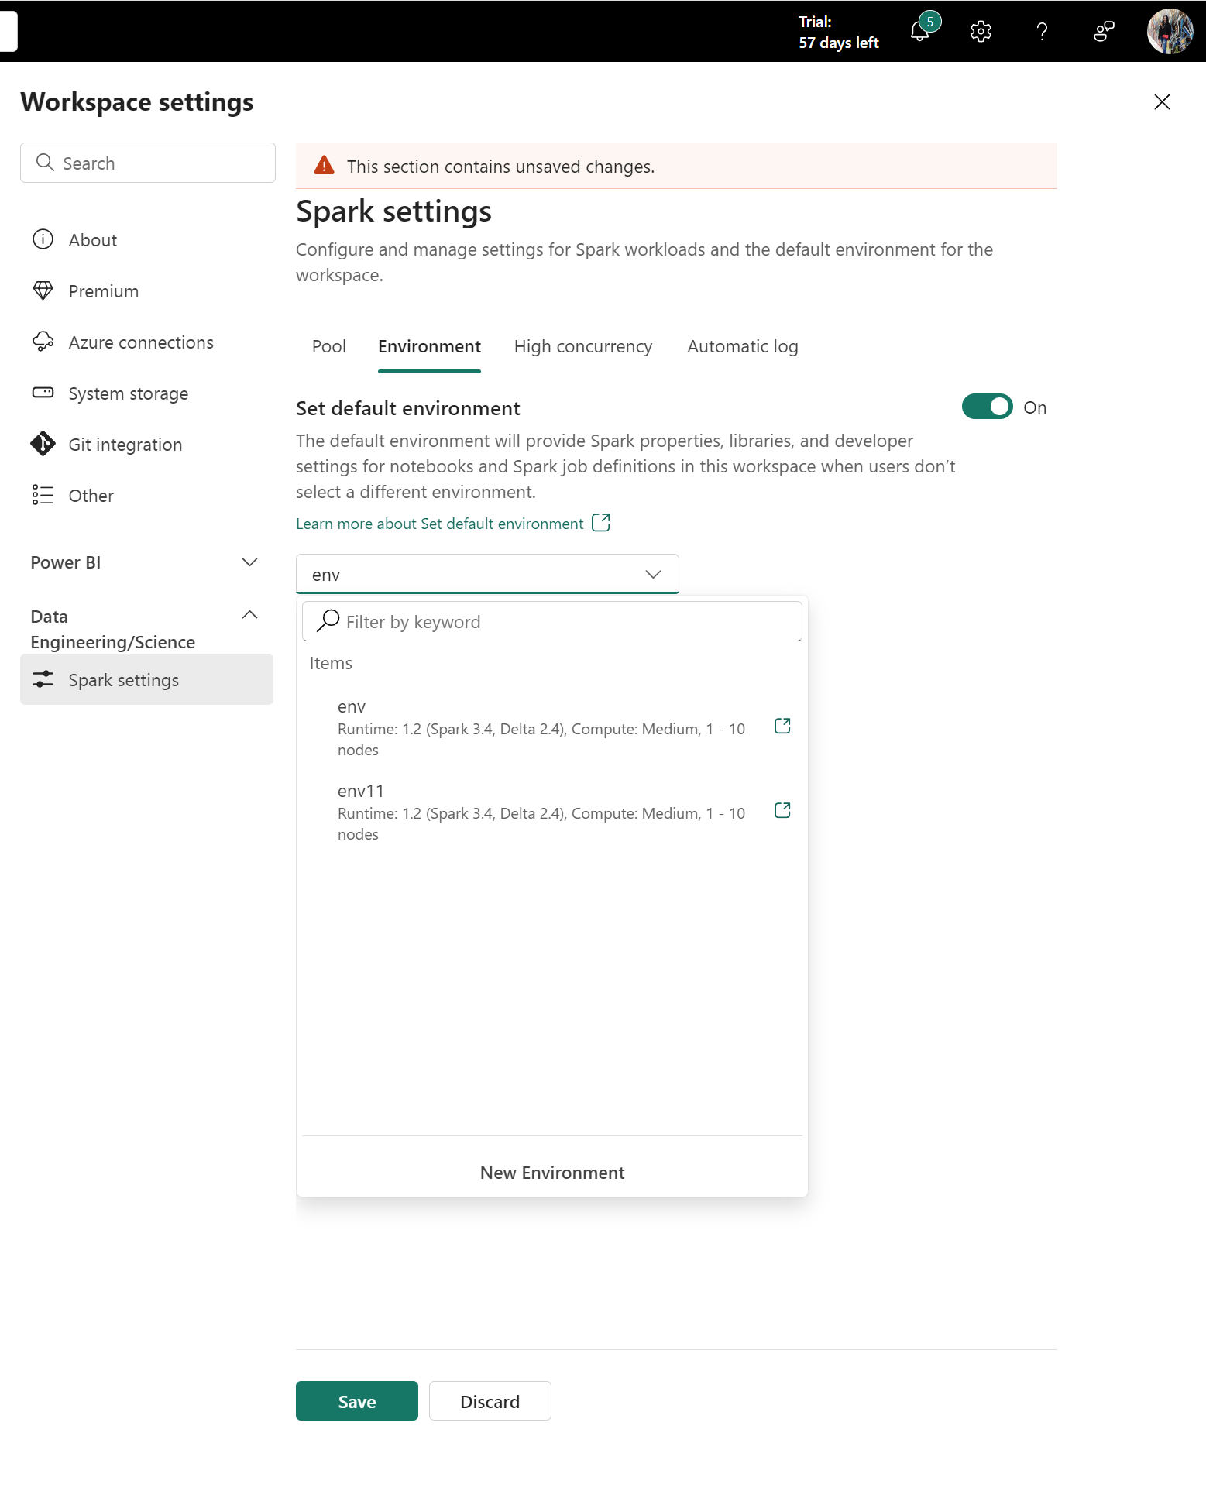The image size is (1206, 1491).
Task: Click the user profile avatar
Action: point(1170,32)
